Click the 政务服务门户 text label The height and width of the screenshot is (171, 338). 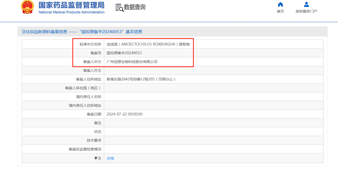[306, 12]
